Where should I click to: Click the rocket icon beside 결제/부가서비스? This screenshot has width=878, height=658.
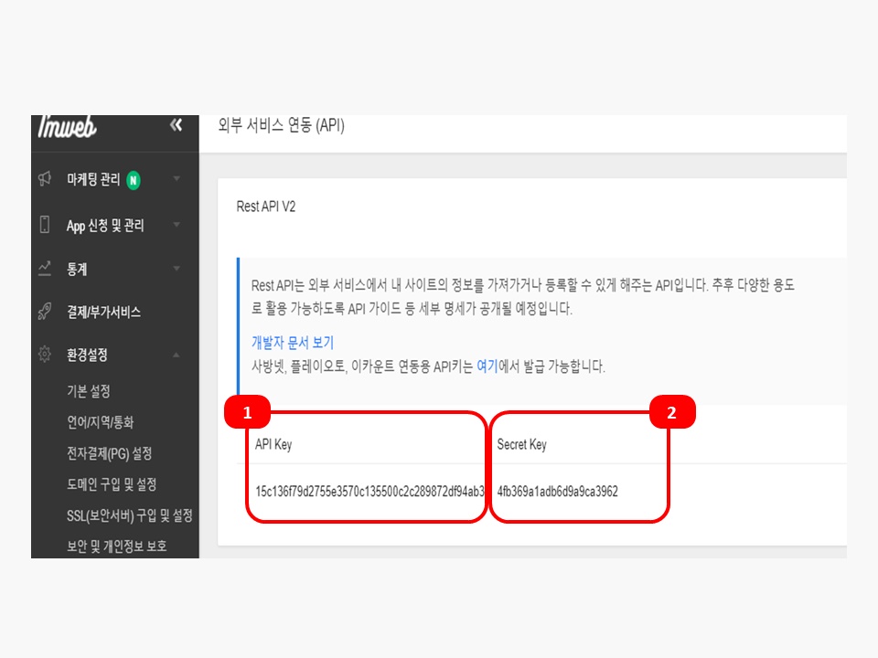click(x=45, y=312)
